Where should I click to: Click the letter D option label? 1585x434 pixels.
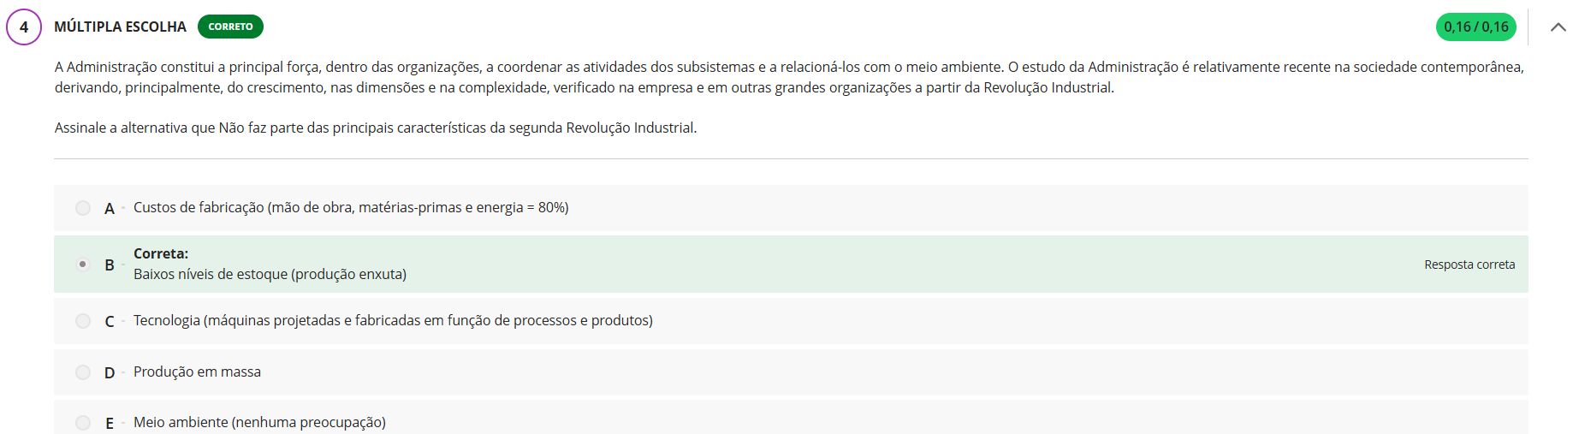[x=110, y=373]
